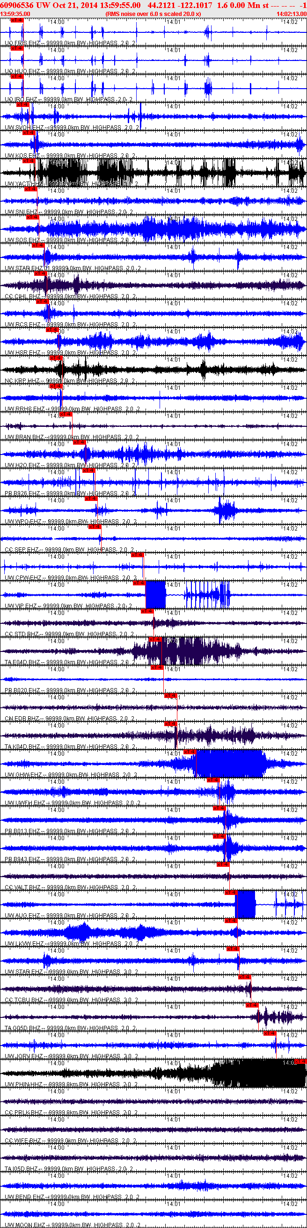Select the UW.YACT.HHZ station label

point(72,184)
